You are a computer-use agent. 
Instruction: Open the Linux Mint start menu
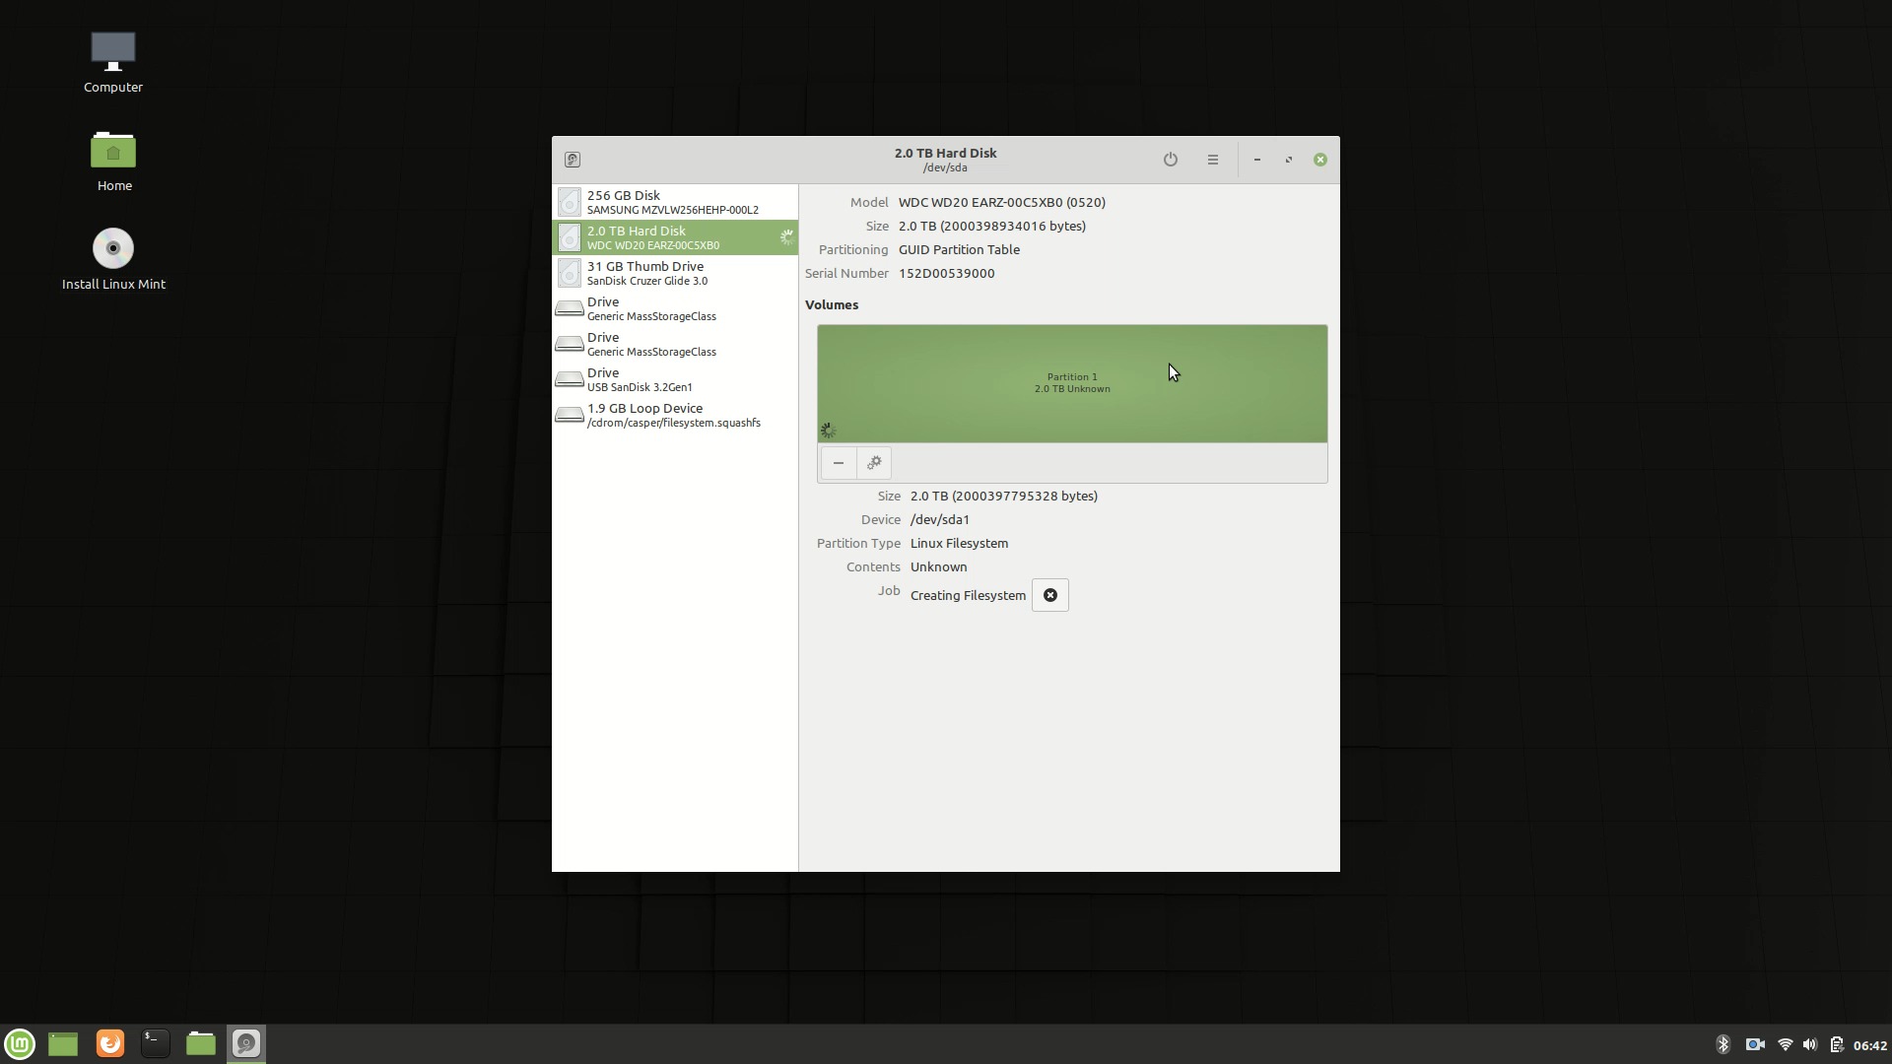(20, 1043)
